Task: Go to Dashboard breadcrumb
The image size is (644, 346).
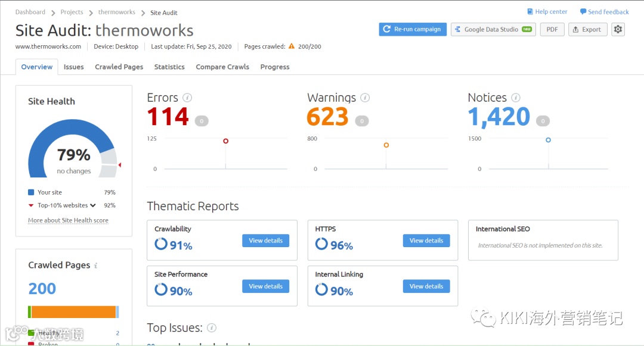Action: point(30,12)
